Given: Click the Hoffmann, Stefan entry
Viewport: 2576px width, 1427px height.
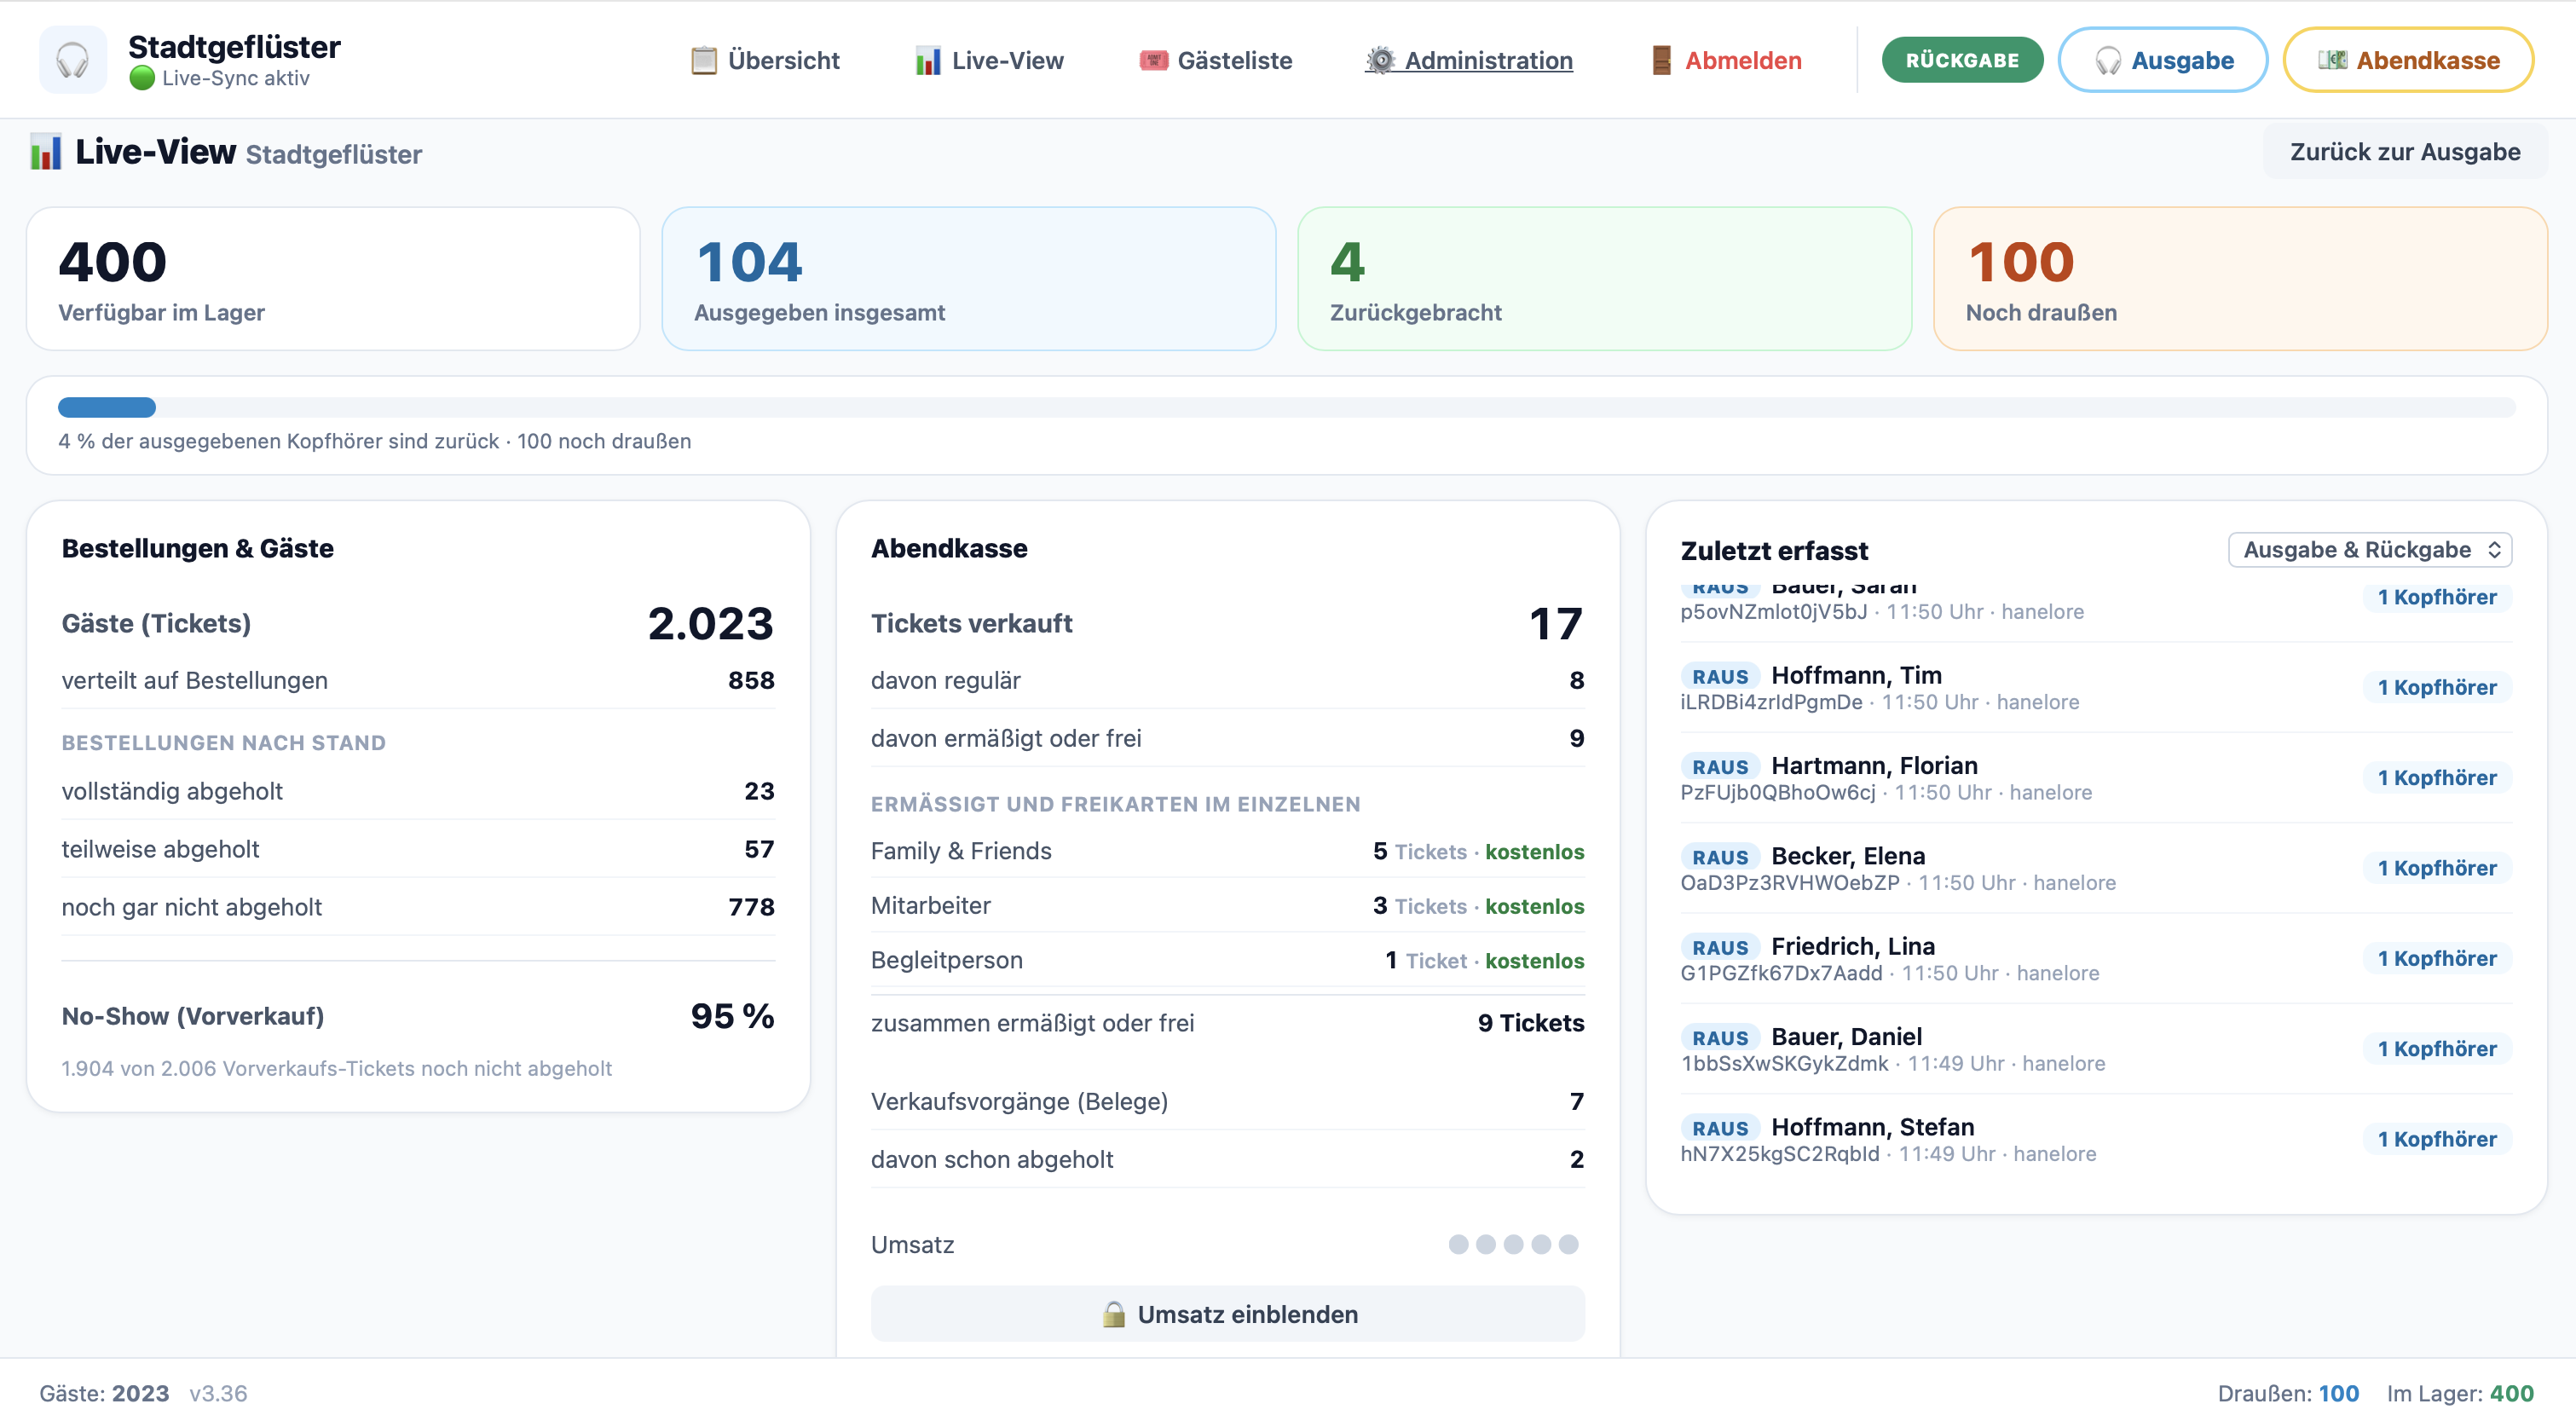Looking at the screenshot, I should tap(2096, 1139).
